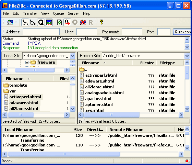Click the Quickconnect button
The height and width of the screenshot is (165, 192).
182,32
